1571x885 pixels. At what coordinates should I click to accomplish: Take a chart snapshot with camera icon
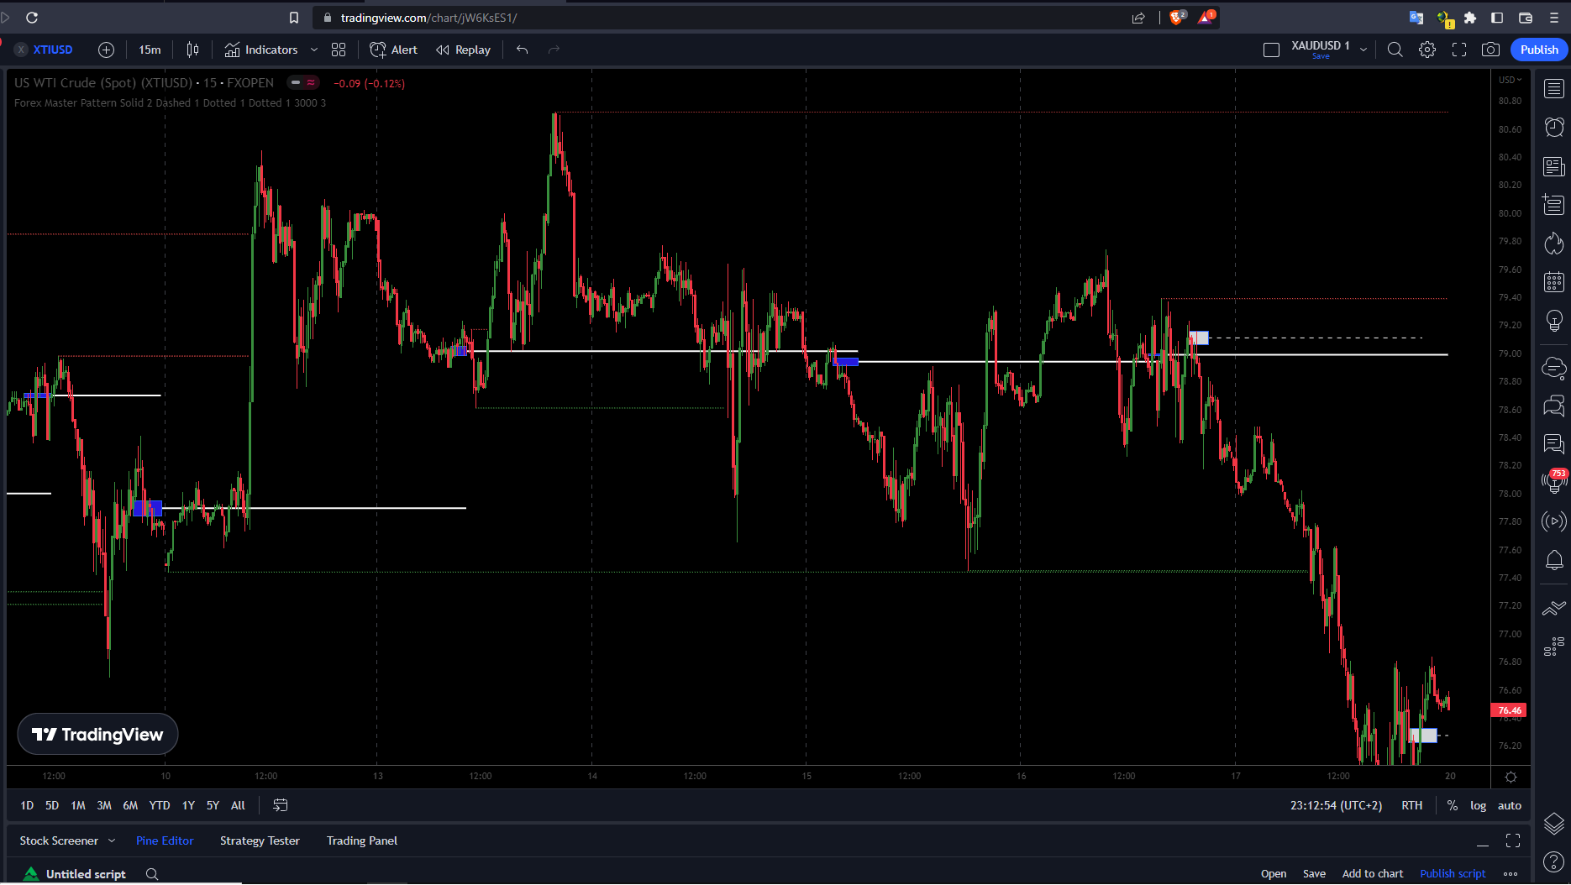click(x=1490, y=50)
